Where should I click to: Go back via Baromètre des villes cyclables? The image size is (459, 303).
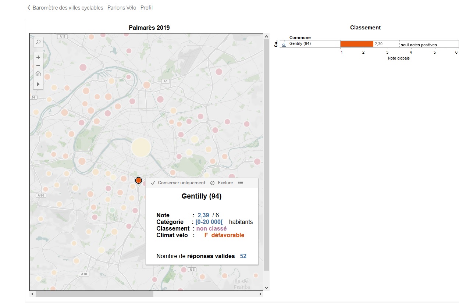(90, 7)
